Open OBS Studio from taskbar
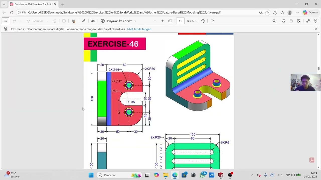The height and width of the screenshot is (180, 321). click(x=230, y=175)
